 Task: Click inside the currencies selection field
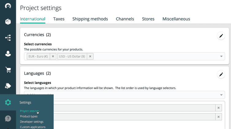coord(153,56)
